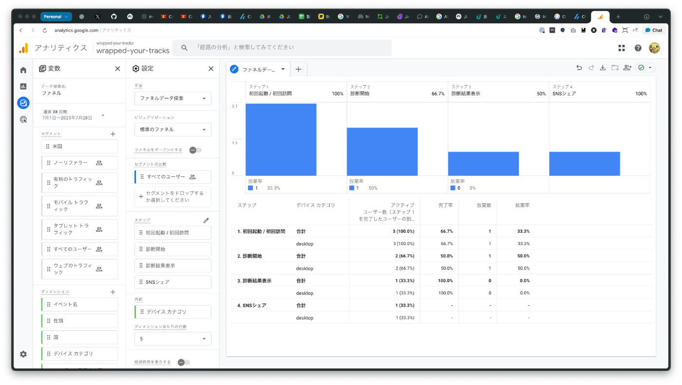Share the exploration with add-person icon
Viewport: 682px width, 385px height.
[x=627, y=68]
